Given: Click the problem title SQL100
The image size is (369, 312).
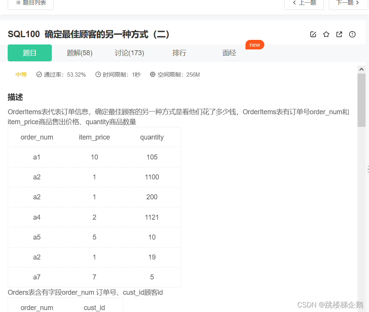Looking at the screenshot, I should (x=89, y=34).
